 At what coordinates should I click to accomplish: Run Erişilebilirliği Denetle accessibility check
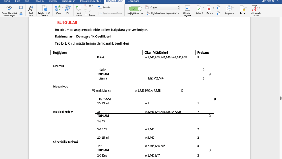click(x=44, y=11)
